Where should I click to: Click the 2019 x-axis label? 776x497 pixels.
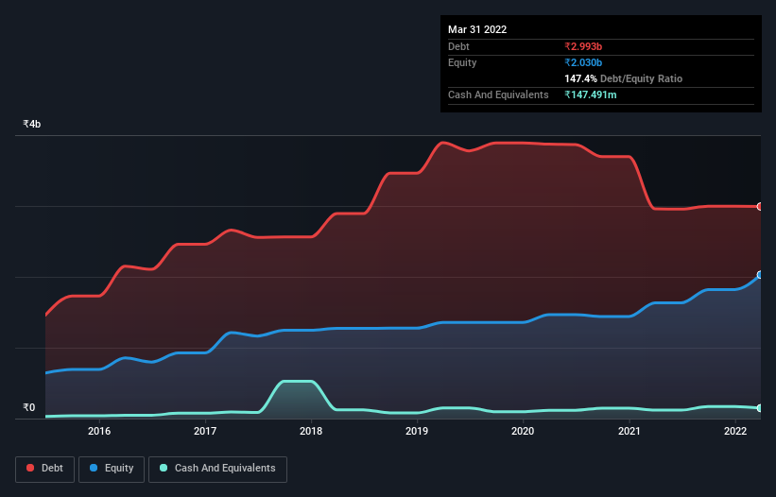[417, 431]
